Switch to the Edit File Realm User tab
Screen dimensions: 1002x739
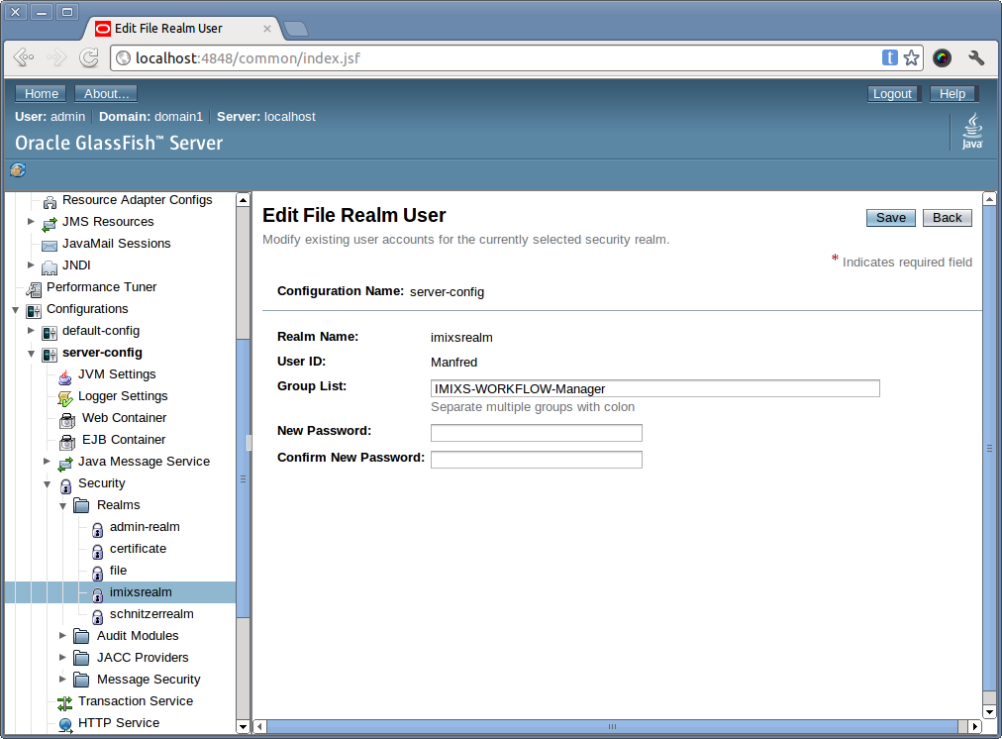[179, 29]
